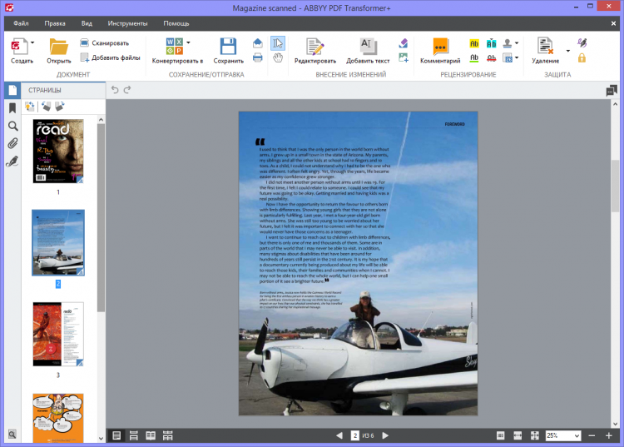Open the Файл menu
Viewport: 624px width, 447px height.
pyautogui.click(x=21, y=23)
